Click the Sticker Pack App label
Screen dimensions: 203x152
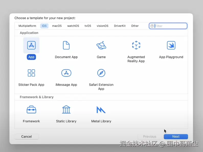coord(31,85)
